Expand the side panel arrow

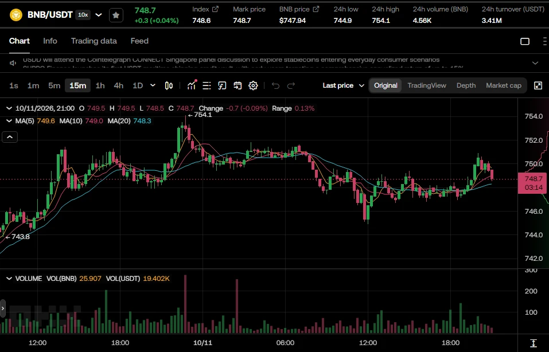[x=3, y=308]
